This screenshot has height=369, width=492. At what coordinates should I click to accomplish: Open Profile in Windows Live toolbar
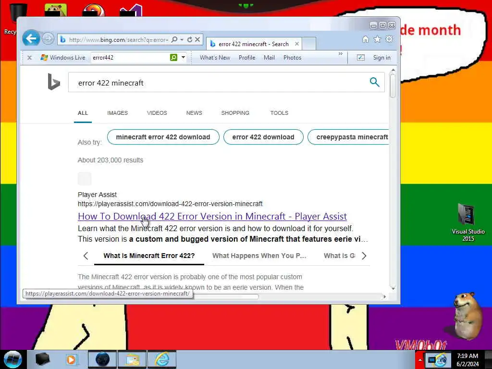[x=247, y=58]
